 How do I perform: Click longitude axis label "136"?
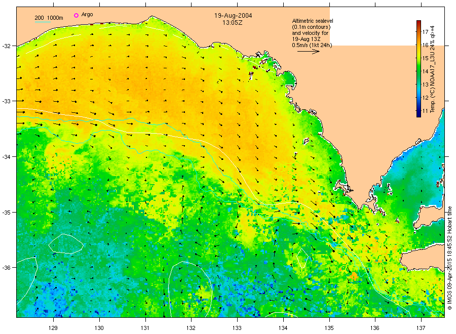click(375, 328)
